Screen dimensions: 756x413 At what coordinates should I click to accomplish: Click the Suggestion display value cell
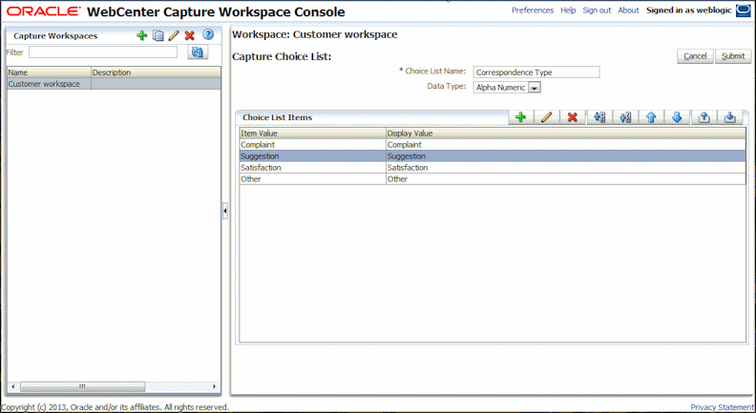566,156
